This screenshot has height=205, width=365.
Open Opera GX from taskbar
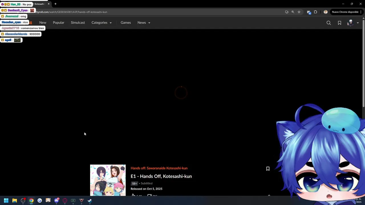[x=65, y=200]
